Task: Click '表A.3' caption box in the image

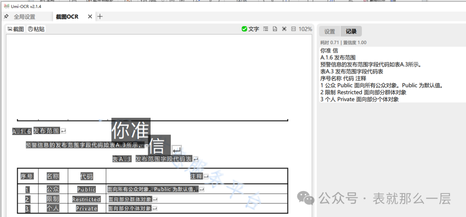Action: (x=122, y=159)
